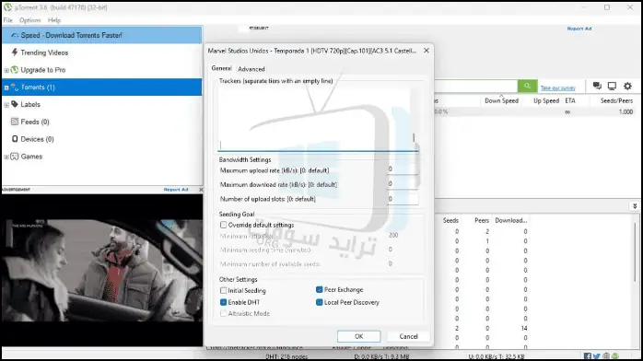
Task: Expand the Games tree node
Action: point(6,157)
